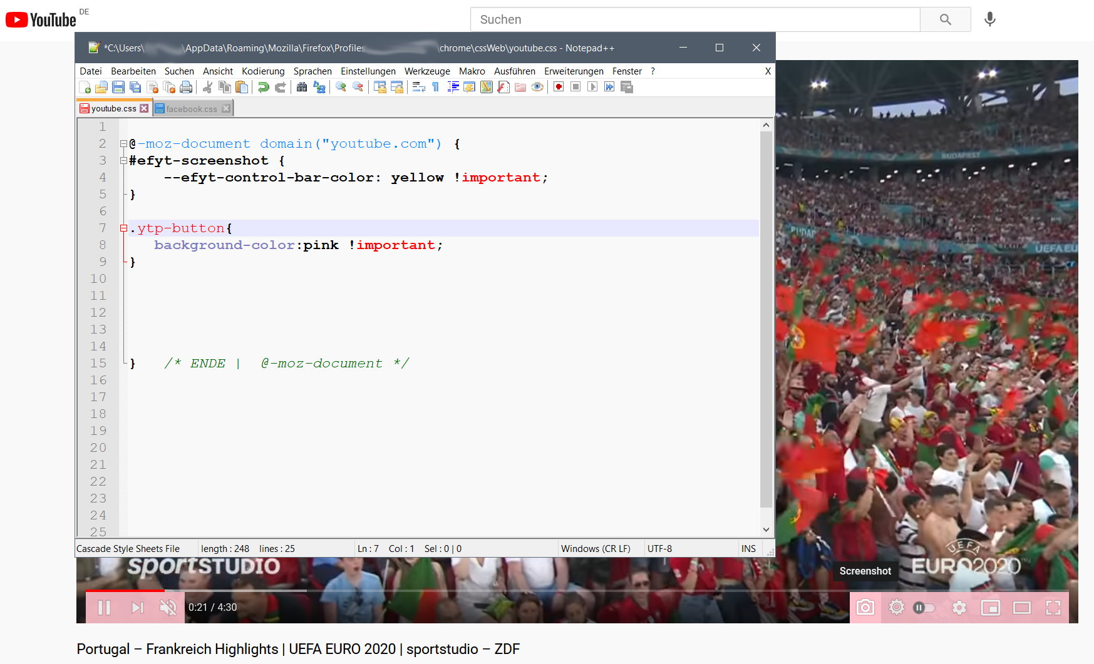
Task: Click the Stop macro recording icon
Action: [575, 87]
